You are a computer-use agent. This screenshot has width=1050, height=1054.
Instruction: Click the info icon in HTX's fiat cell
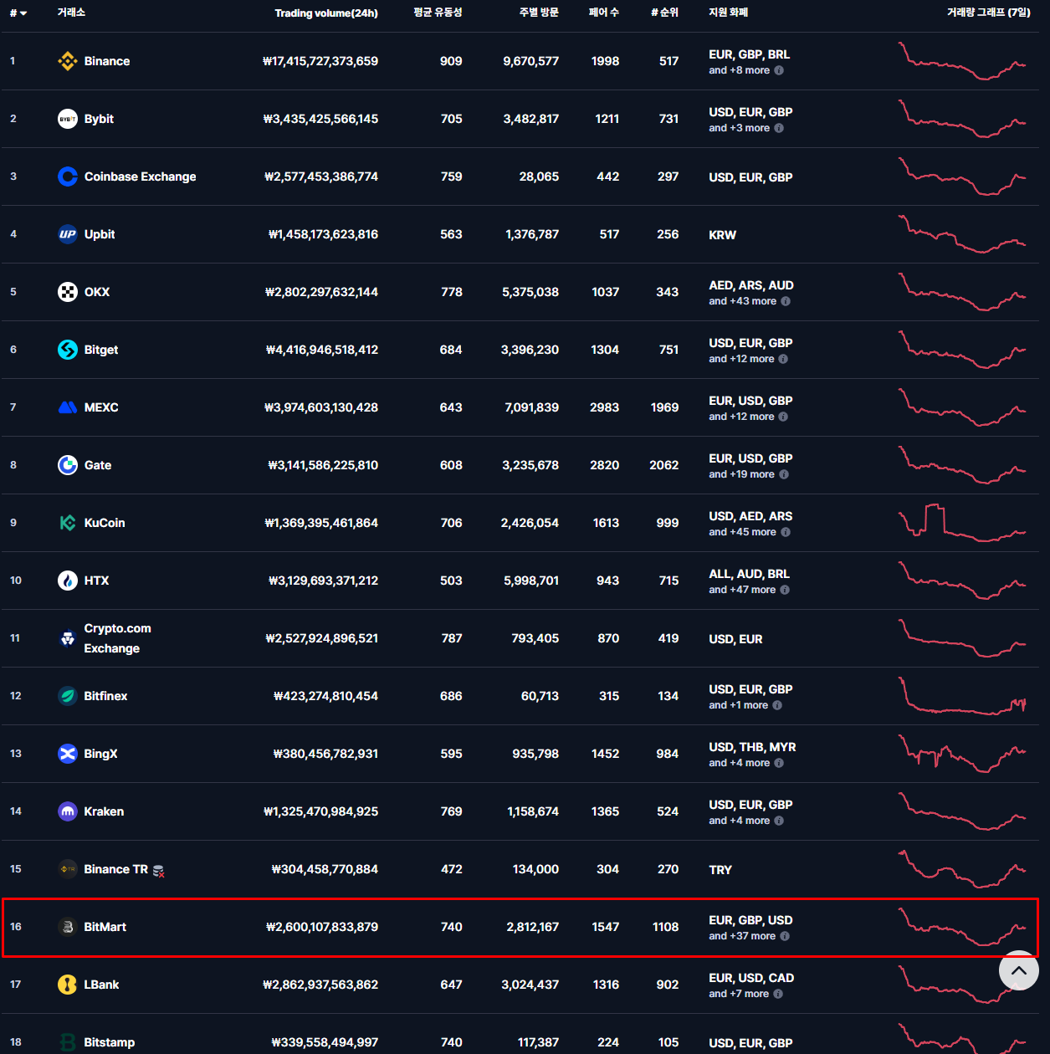coord(785,590)
